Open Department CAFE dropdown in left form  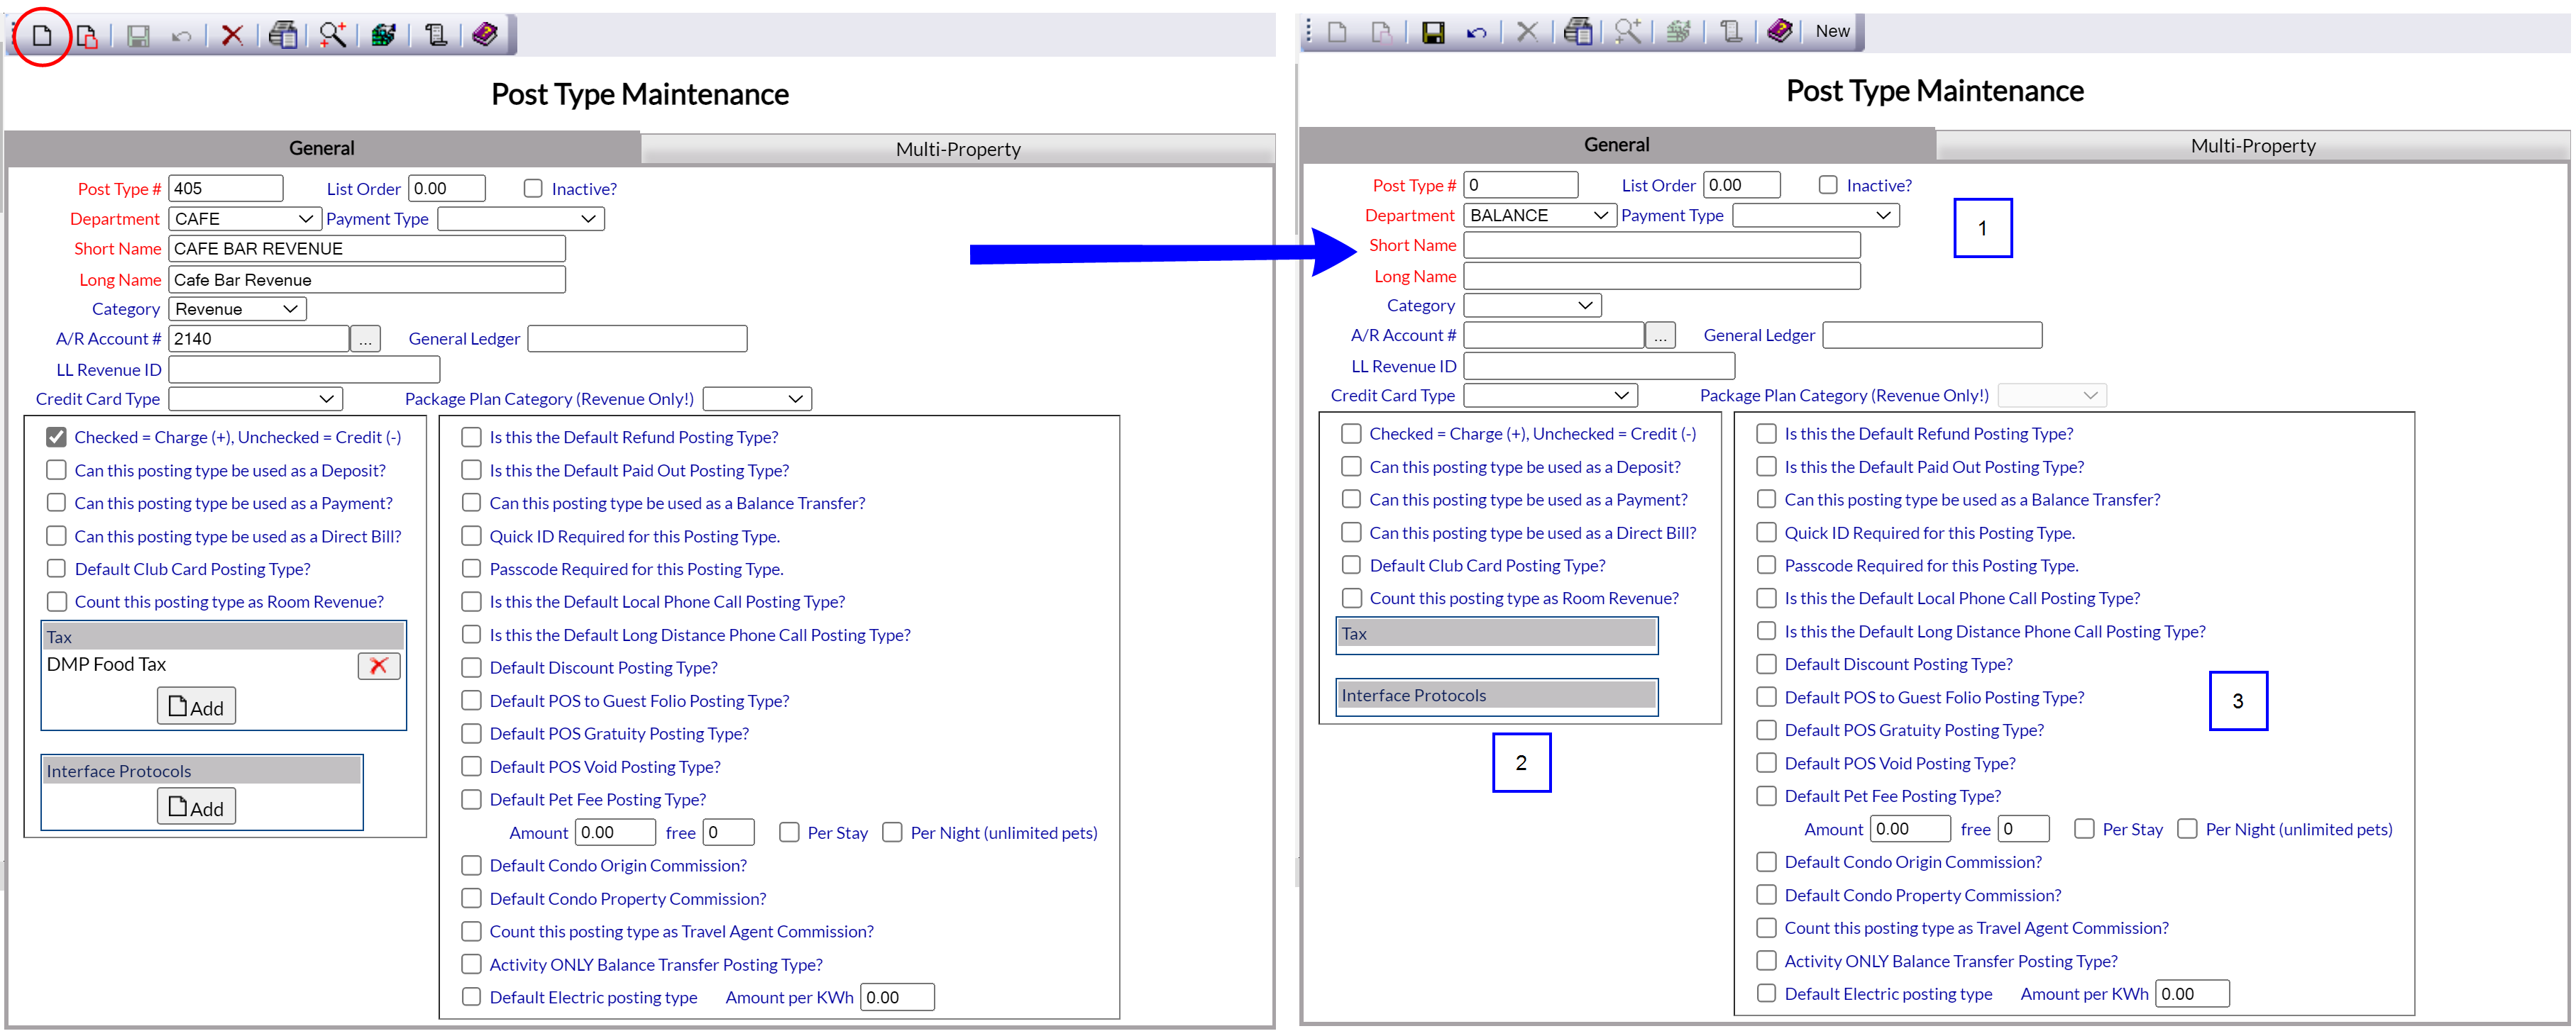245,219
